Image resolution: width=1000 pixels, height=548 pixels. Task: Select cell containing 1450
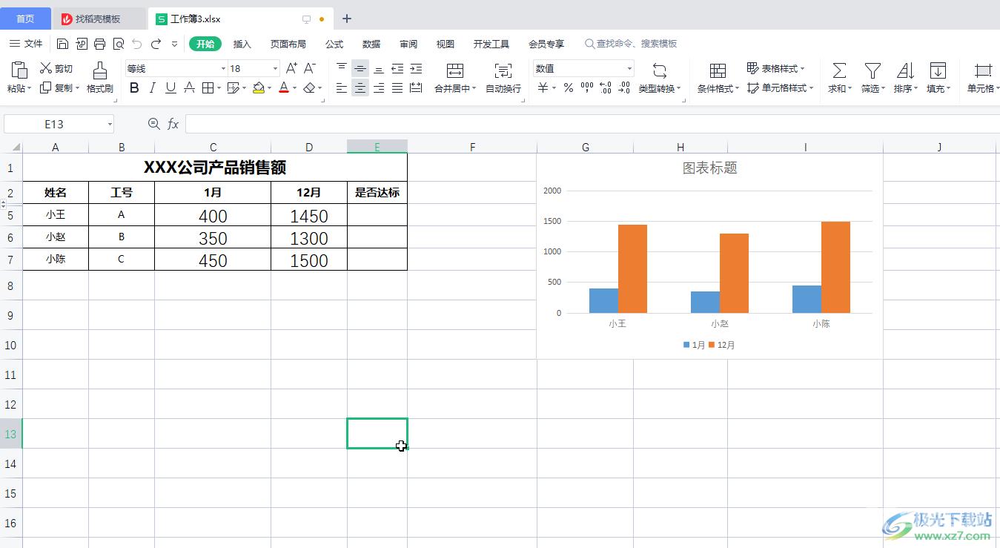coord(309,215)
